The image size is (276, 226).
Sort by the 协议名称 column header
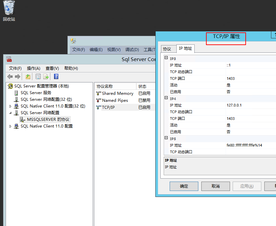[x=115, y=86]
